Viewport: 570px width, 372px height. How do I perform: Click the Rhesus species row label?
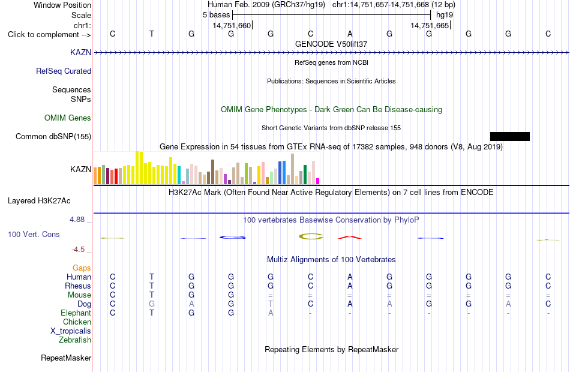point(78,286)
